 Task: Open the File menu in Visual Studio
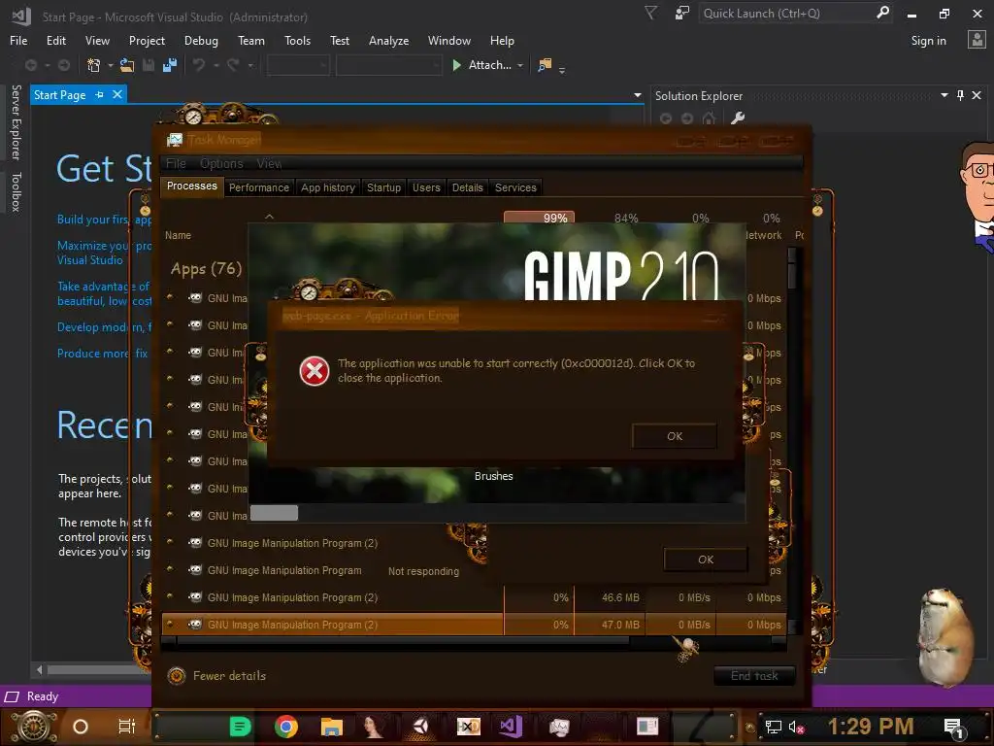(x=18, y=41)
